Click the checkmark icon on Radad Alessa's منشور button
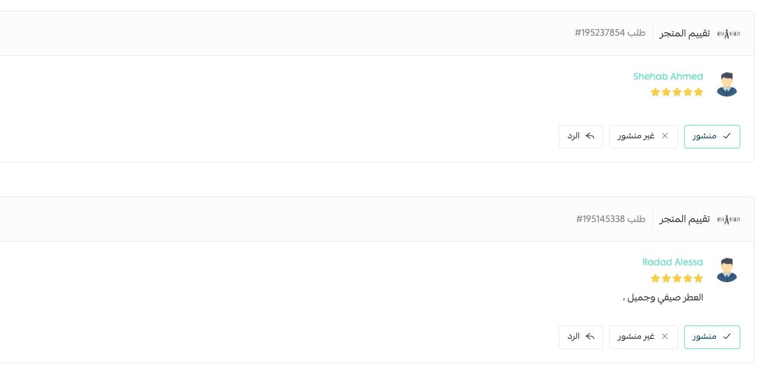The width and height of the screenshot is (764, 372). pyautogui.click(x=727, y=337)
